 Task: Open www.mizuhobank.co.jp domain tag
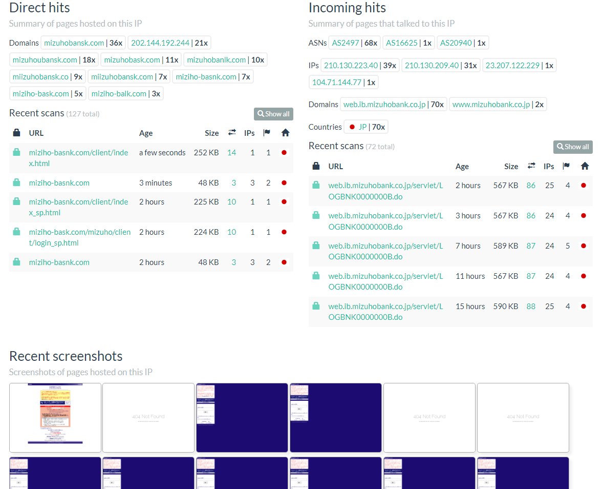(x=491, y=105)
